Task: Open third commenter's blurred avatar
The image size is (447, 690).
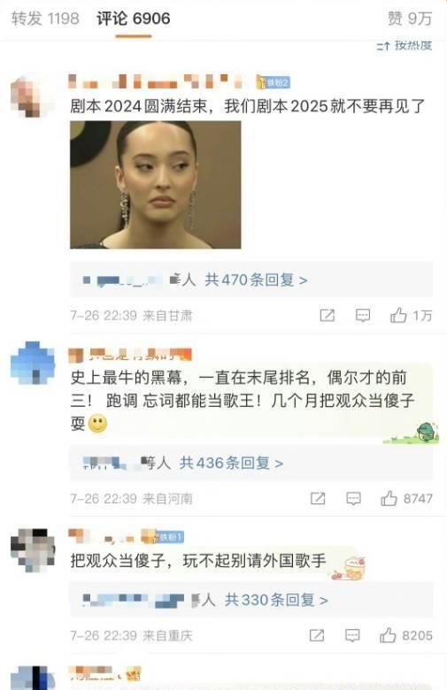Action: (33, 550)
